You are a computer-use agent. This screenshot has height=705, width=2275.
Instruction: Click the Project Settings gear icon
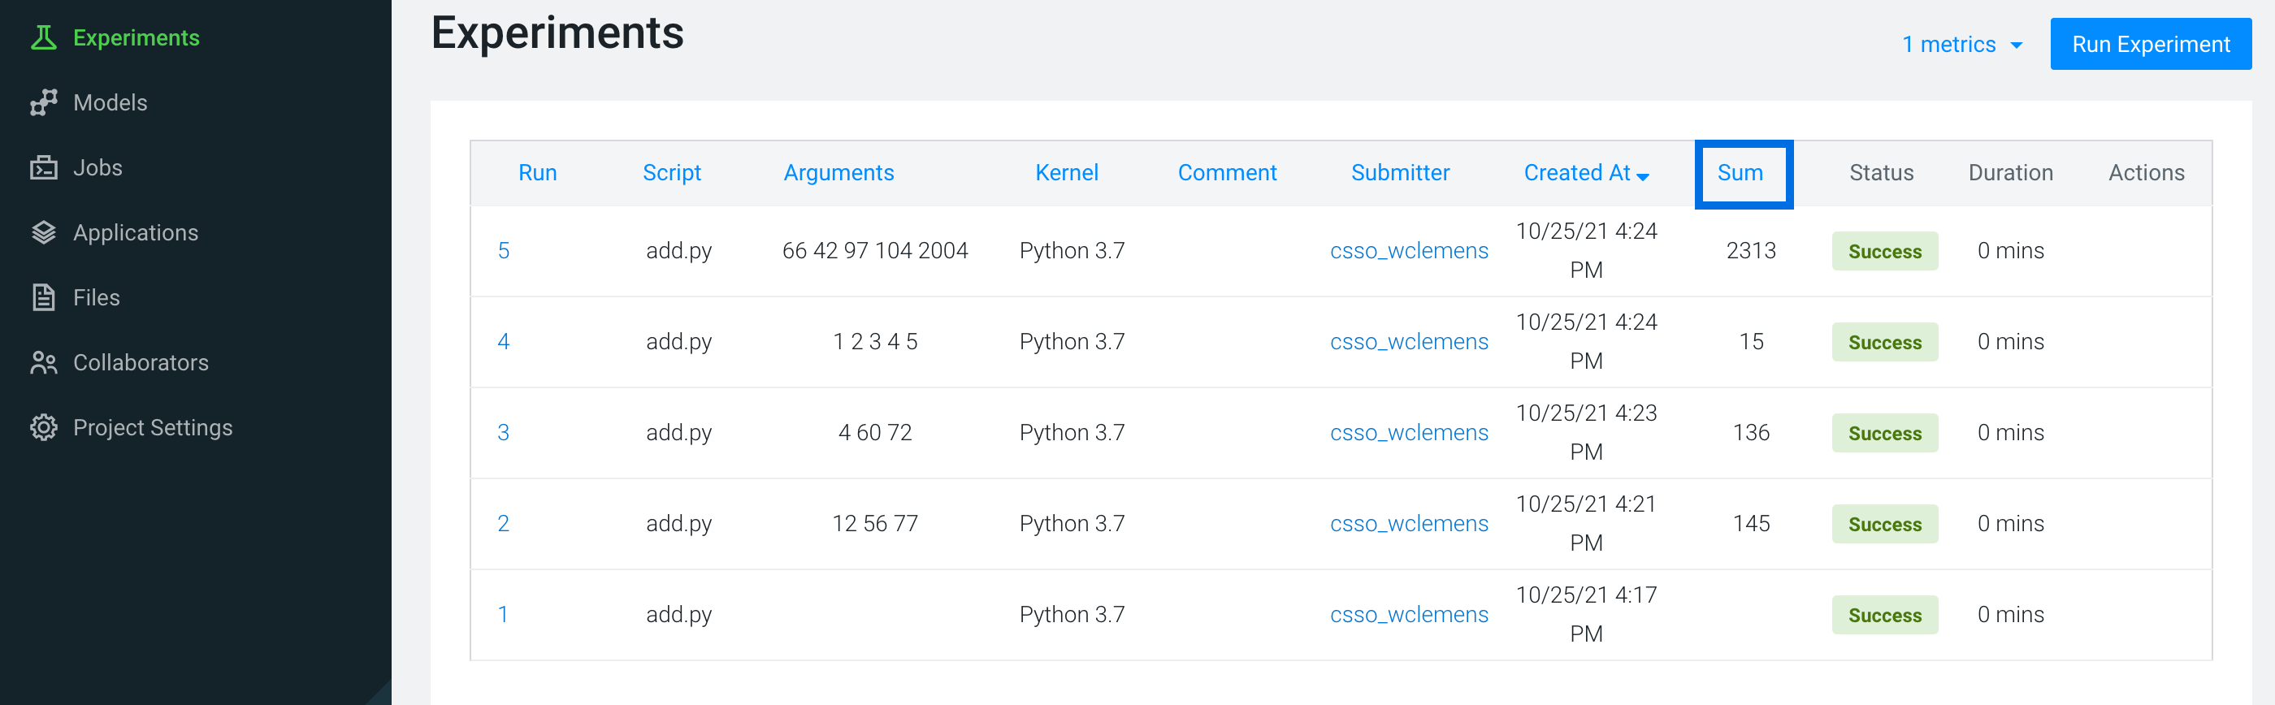43,428
